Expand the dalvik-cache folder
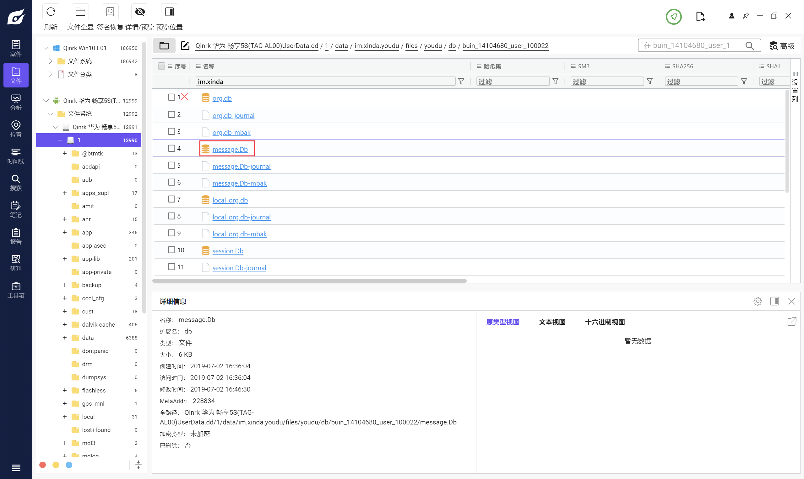This screenshot has width=804, height=479. [65, 324]
